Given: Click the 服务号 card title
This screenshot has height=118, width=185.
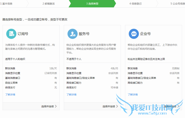Looking at the screenshot, I should [x=84, y=34].
